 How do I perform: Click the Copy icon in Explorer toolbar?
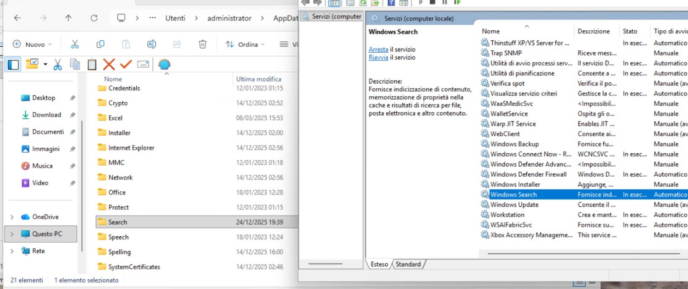(100, 44)
